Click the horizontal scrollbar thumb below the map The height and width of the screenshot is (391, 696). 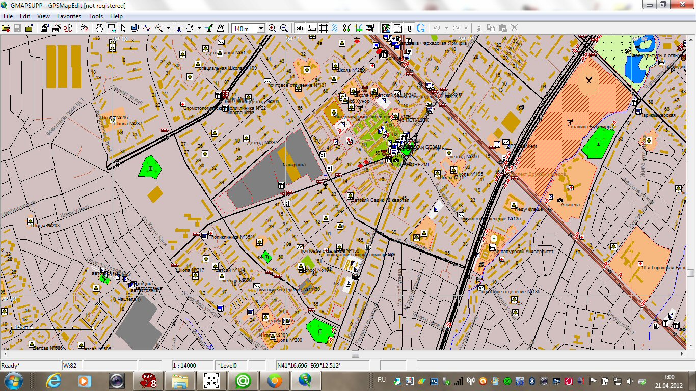click(355, 354)
